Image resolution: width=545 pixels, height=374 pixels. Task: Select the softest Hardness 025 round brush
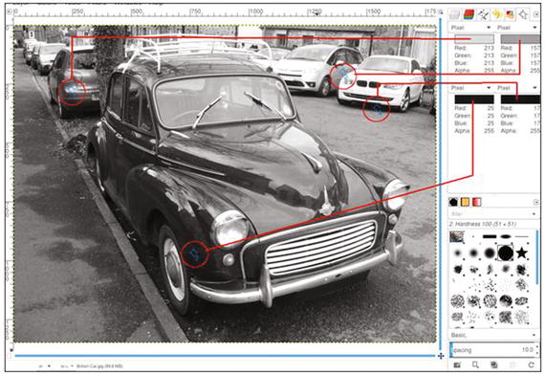coord(457,253)
